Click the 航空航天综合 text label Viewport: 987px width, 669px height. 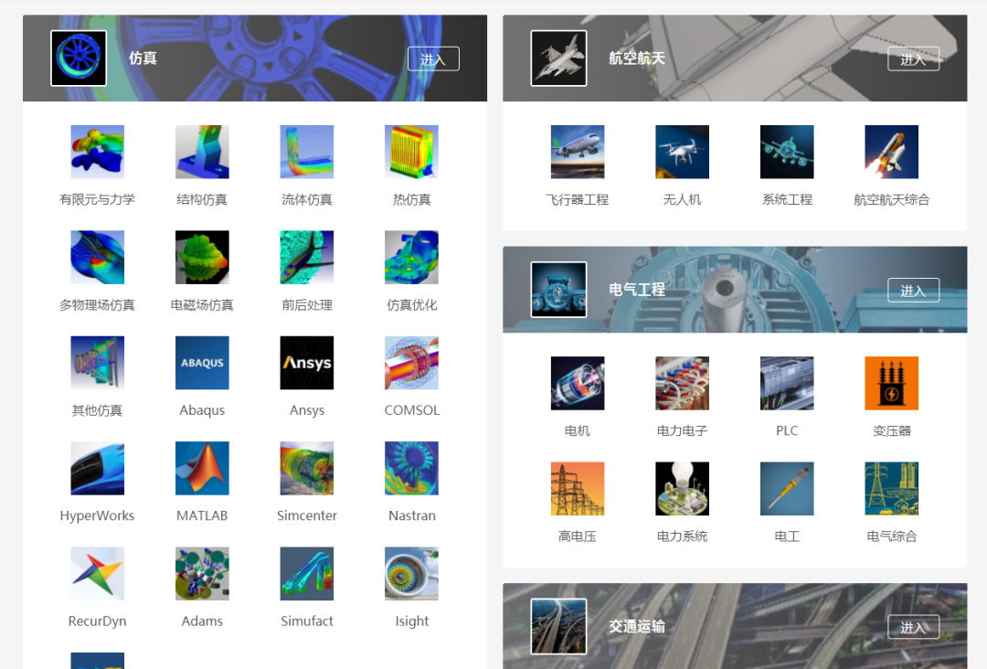tap(891, 199)
